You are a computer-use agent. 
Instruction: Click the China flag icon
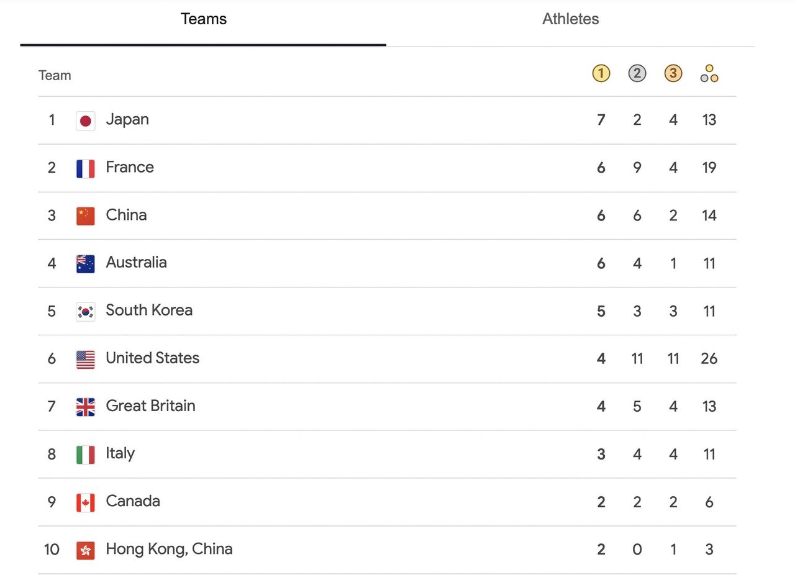pos(86,216)
